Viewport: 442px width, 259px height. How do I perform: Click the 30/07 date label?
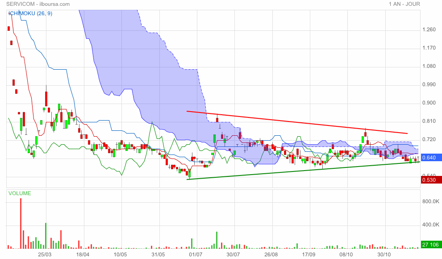point(233,255)
